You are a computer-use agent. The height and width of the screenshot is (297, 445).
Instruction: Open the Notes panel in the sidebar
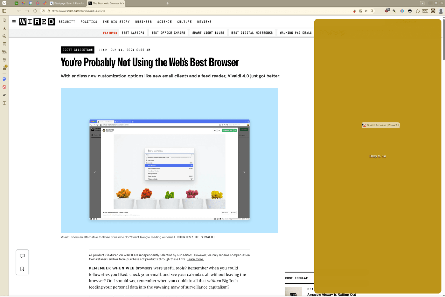click(4, 44)
